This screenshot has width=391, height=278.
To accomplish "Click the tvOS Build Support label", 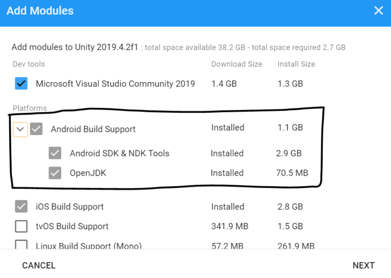I will [x=72, y=226].
